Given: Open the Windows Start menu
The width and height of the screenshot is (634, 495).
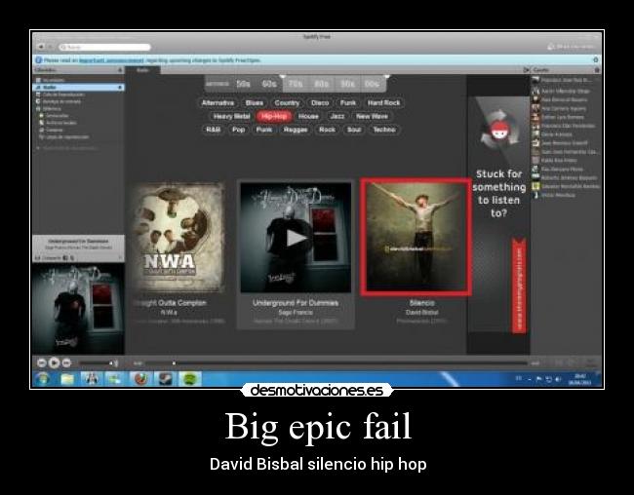Looking at the screenshot, I should point(43,379).
